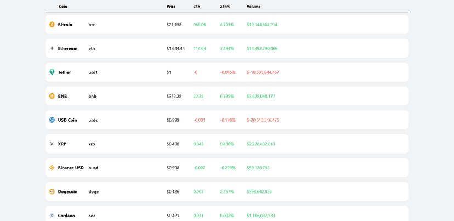Click the Tether coin icon

[52, 72]
